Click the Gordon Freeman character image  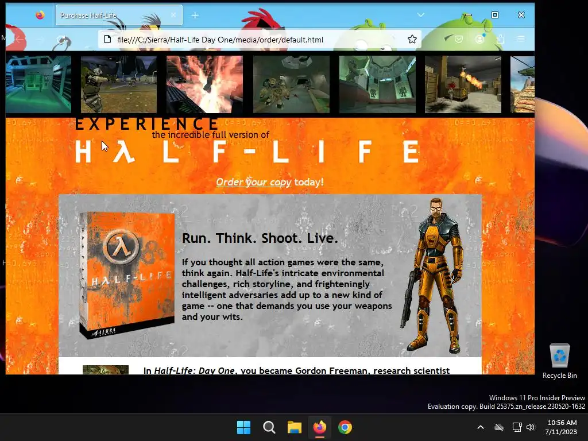tap(432, 276)
